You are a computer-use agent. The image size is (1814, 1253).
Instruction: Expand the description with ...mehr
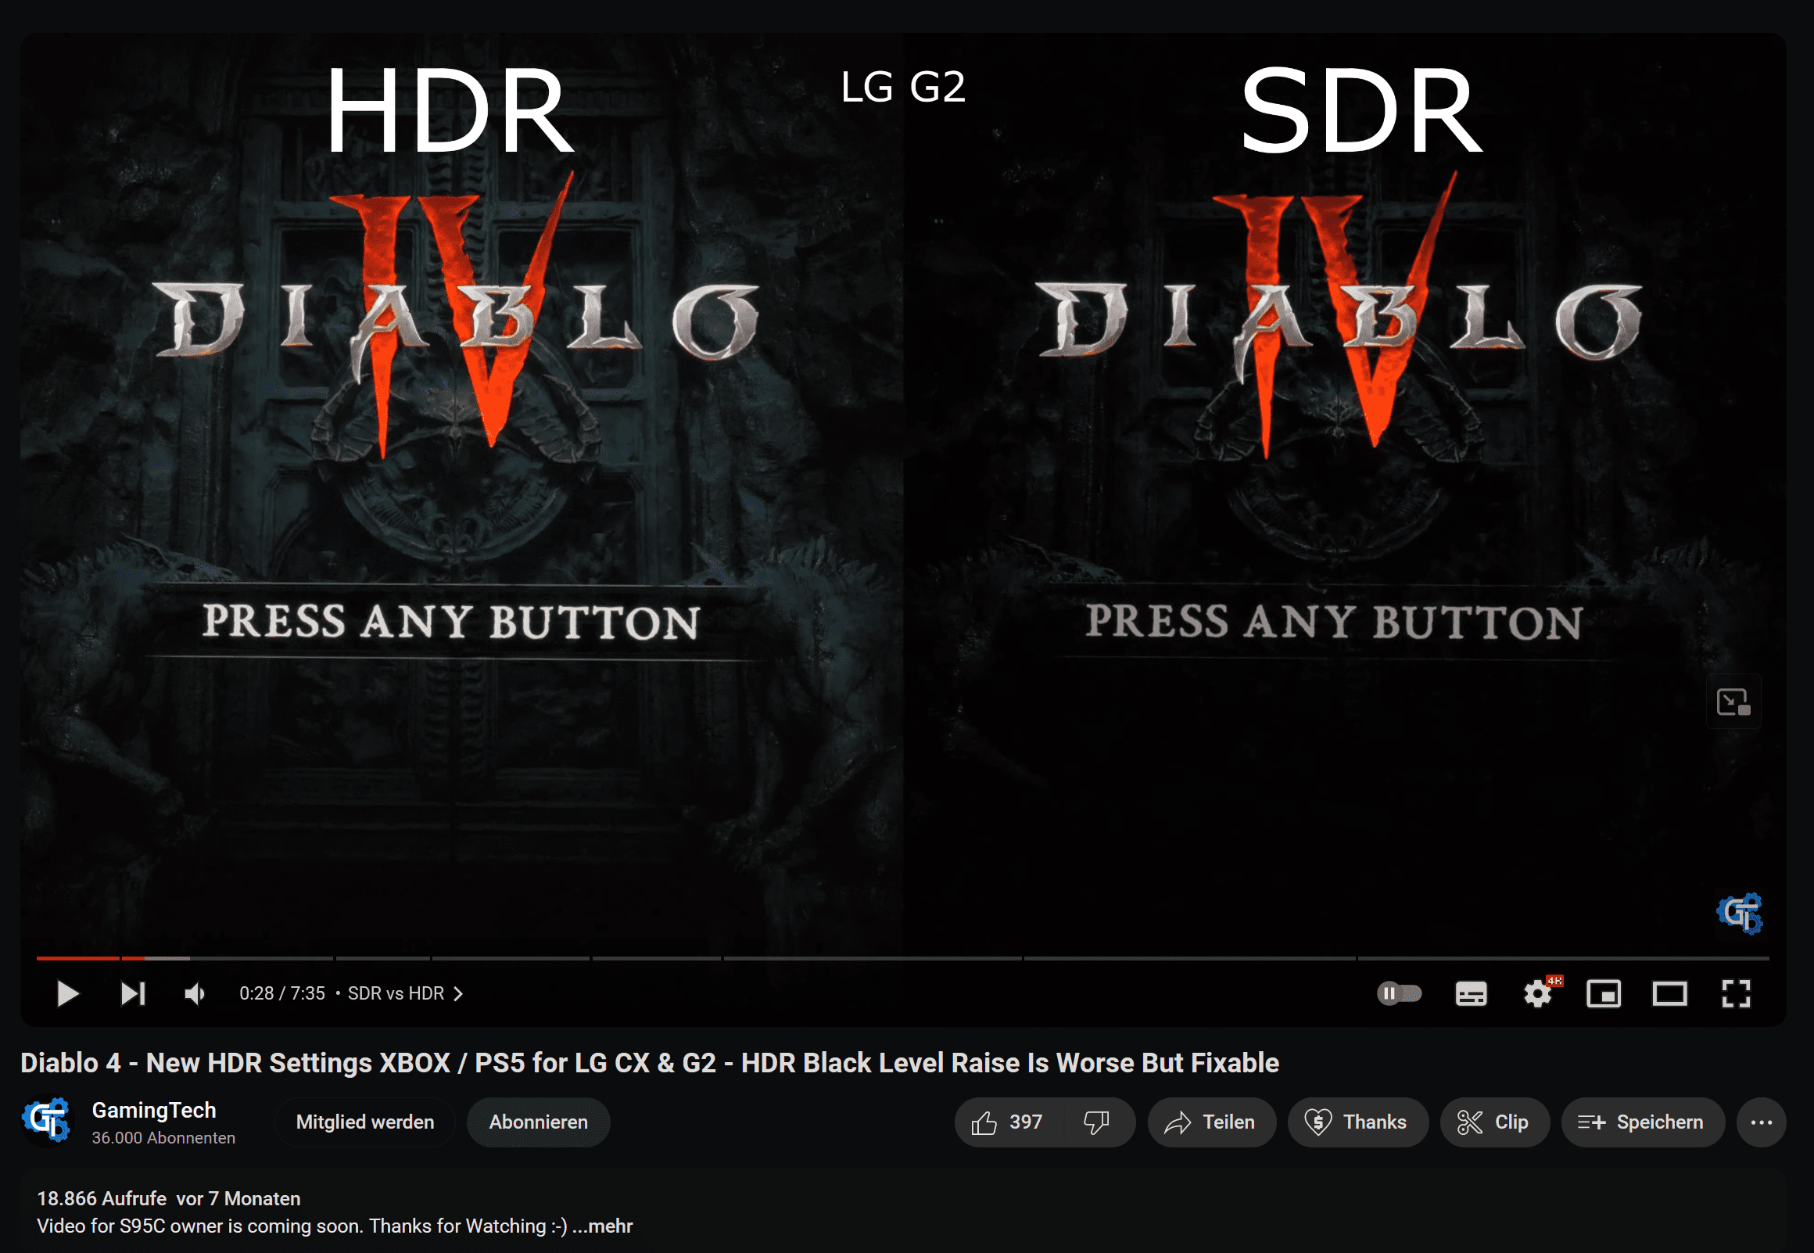tap(603, 1226)
